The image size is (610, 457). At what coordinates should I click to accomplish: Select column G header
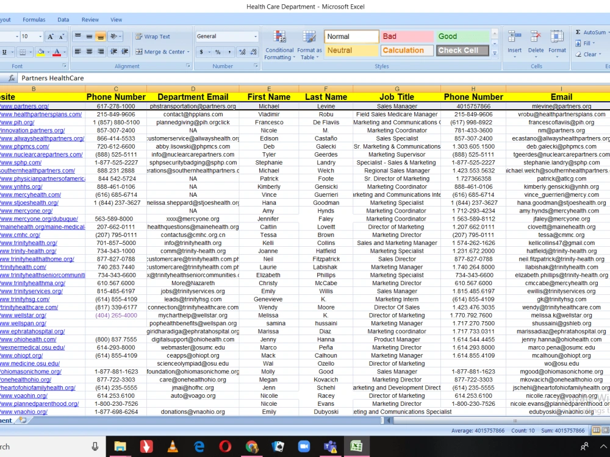[397, 89]
